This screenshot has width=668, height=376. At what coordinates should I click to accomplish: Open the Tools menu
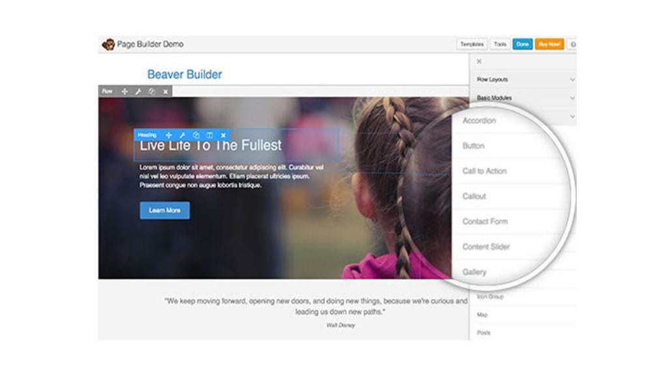pos(500,44)
